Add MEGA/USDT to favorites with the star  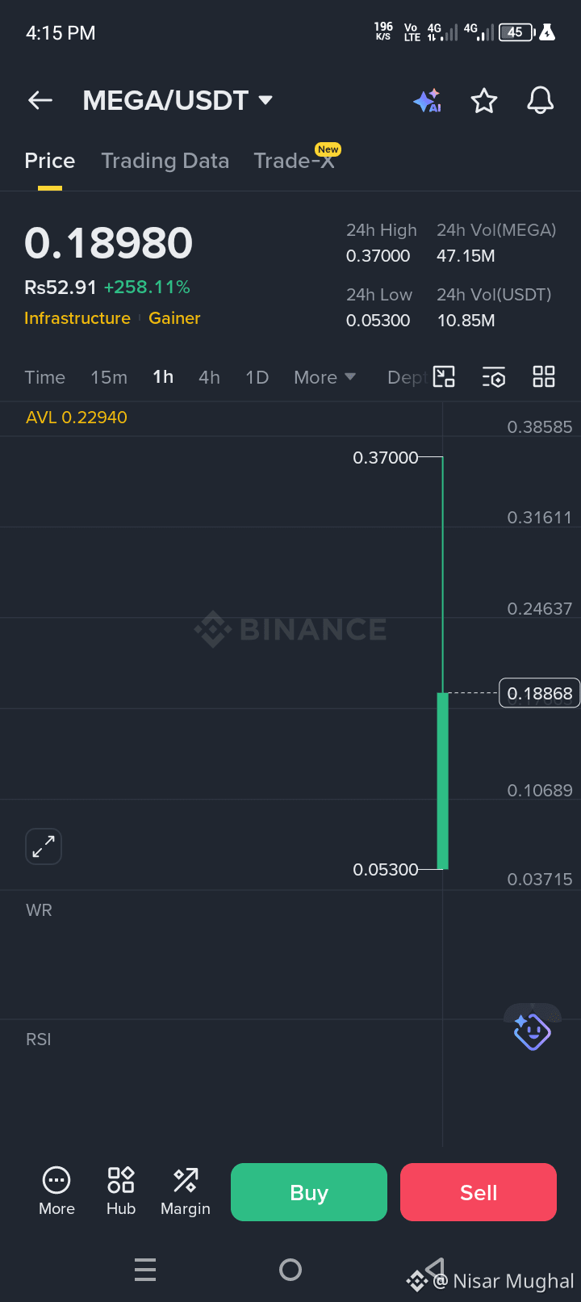(484, 101)
